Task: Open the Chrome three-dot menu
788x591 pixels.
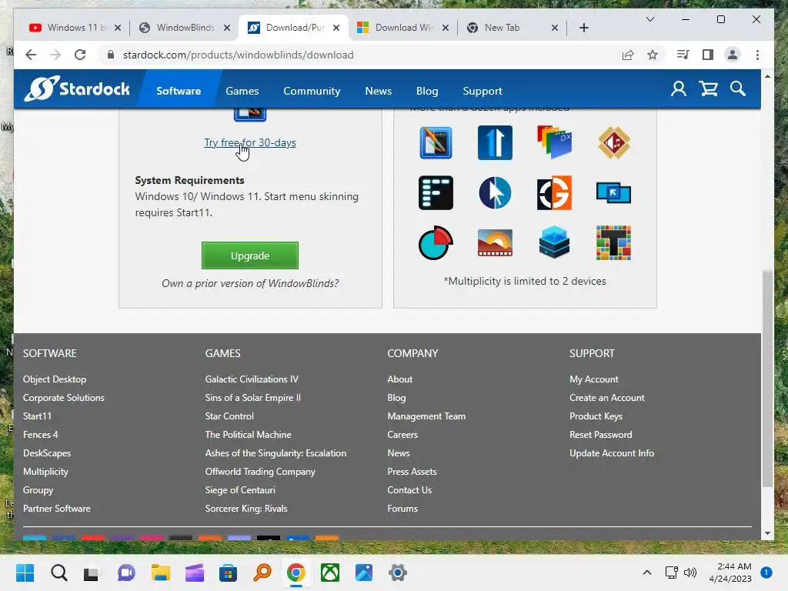Action: pos(757,55)
